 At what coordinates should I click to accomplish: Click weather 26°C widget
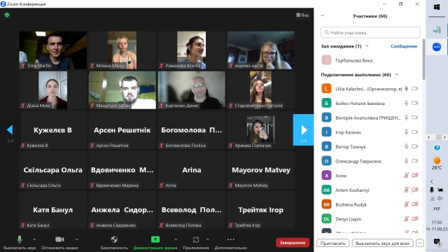coord(437,163)
